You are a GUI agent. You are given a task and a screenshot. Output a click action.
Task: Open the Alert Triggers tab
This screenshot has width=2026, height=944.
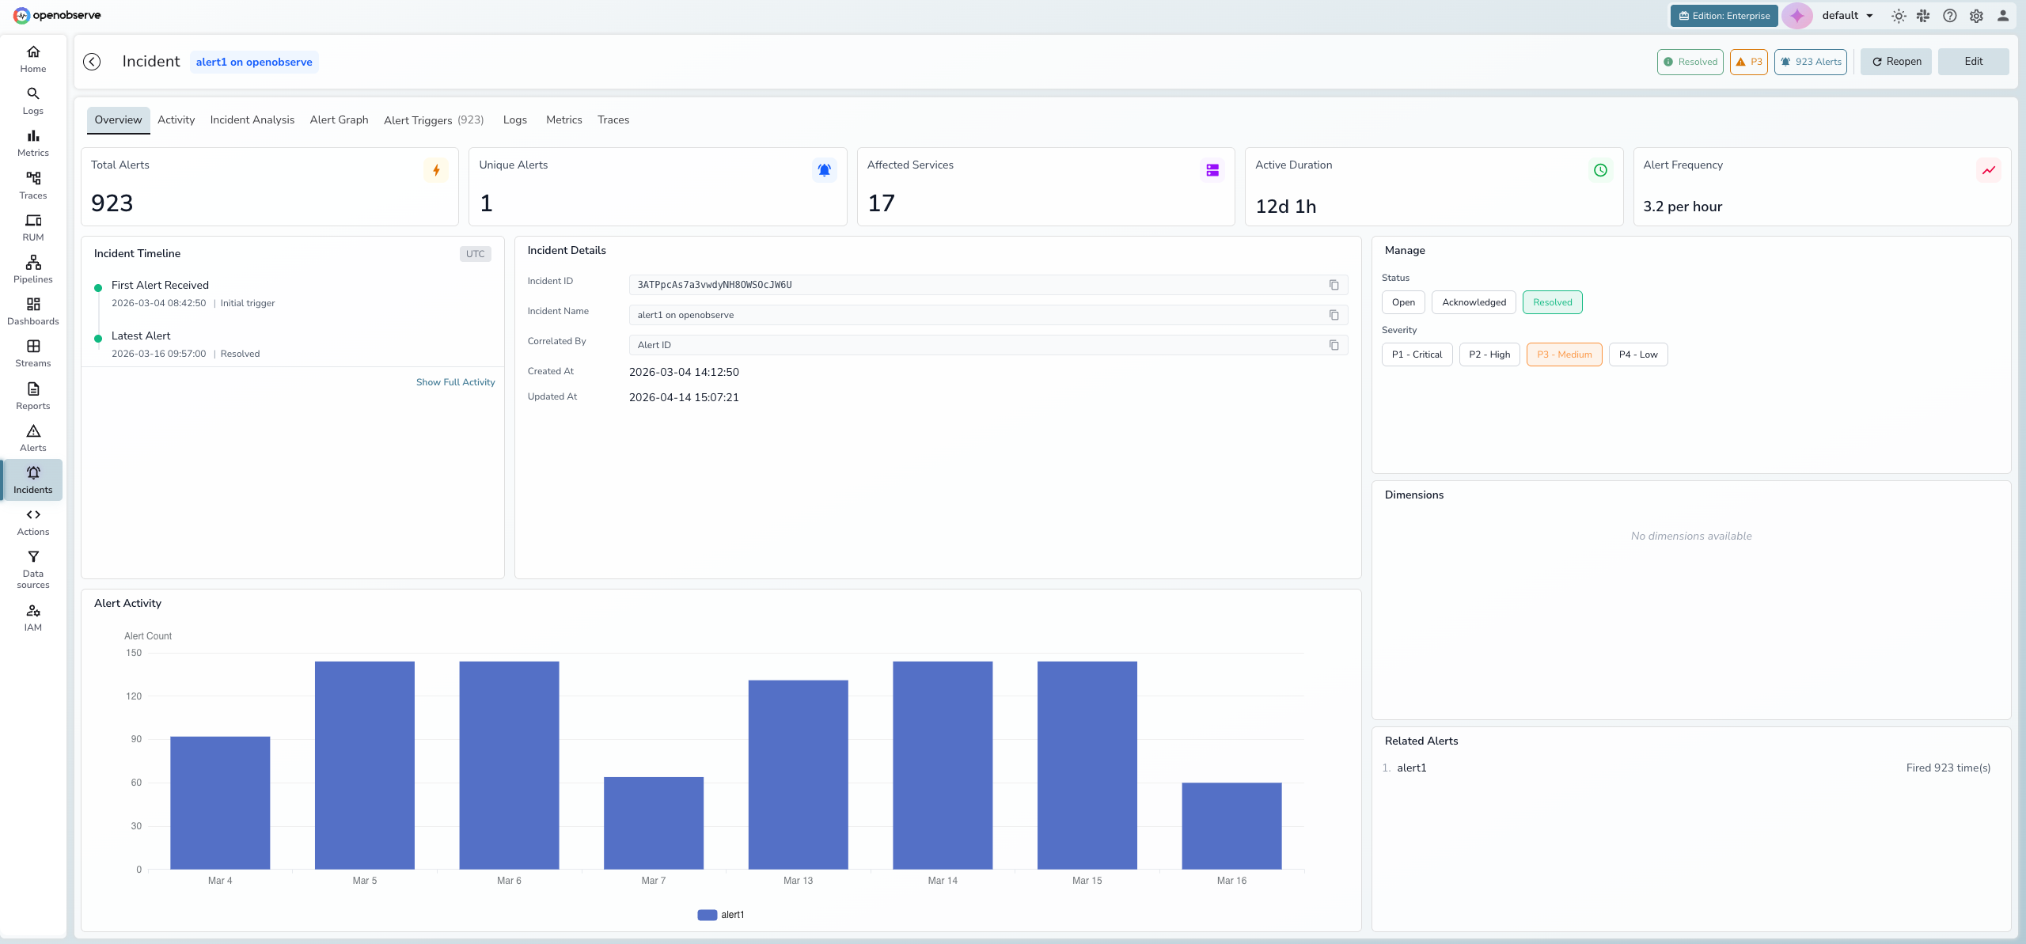tap(418, 120)
